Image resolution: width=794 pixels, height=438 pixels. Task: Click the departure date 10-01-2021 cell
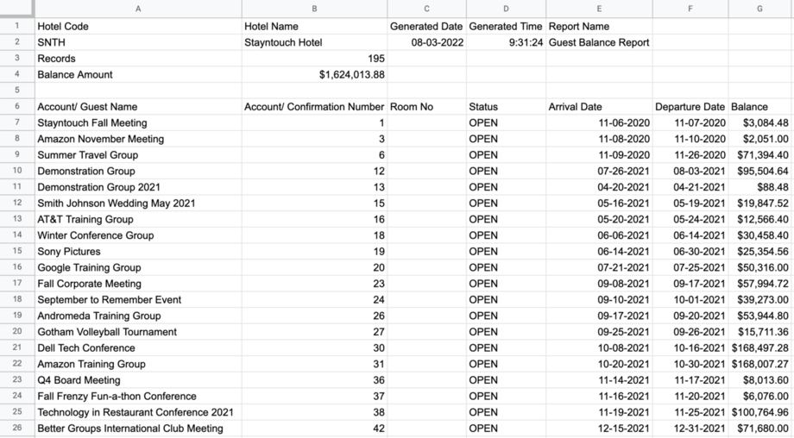coord(690,299)
